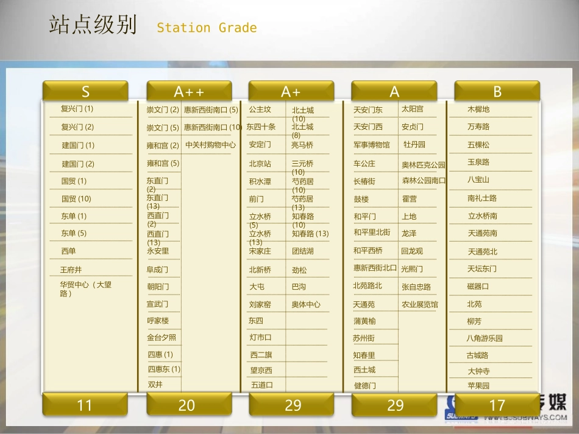
Task: Select 军事博物馆 in A column
Action: (372, 145)
